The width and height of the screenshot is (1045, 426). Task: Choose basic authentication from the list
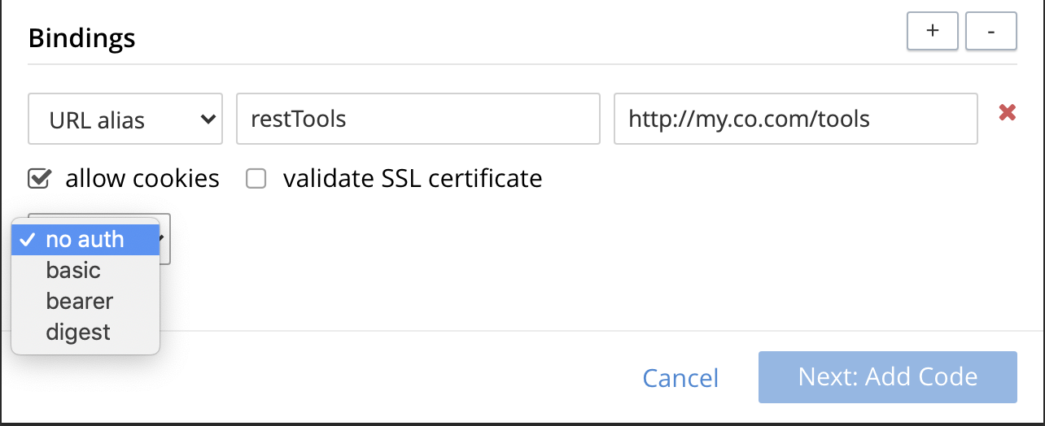click(73, 271)
